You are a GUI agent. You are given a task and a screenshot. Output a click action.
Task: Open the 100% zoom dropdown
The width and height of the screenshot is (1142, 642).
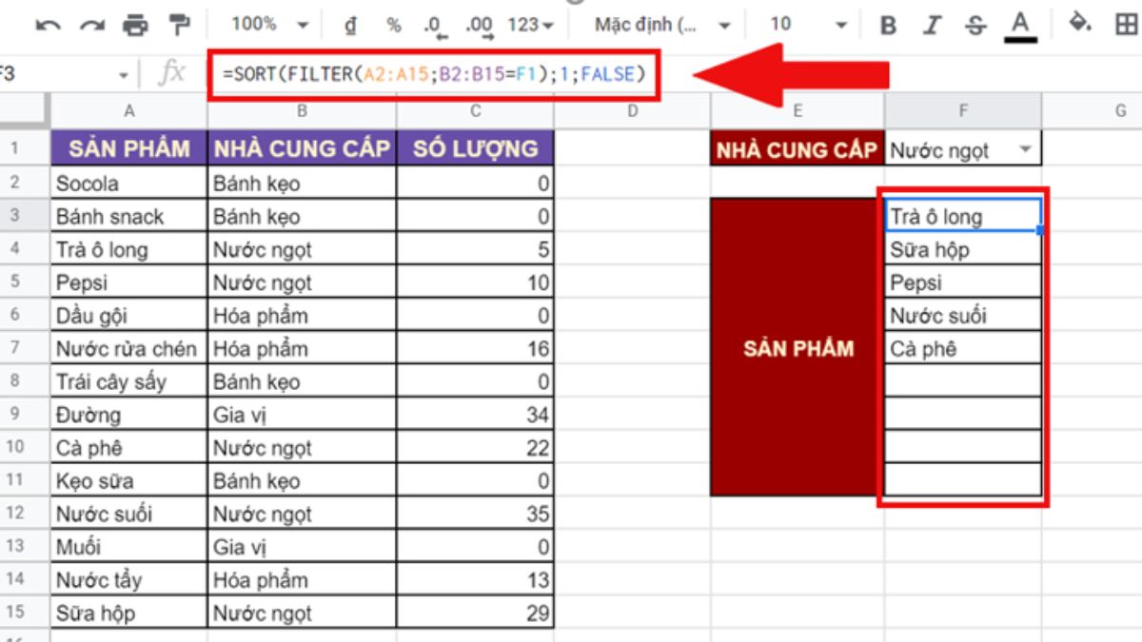(268, 24)
